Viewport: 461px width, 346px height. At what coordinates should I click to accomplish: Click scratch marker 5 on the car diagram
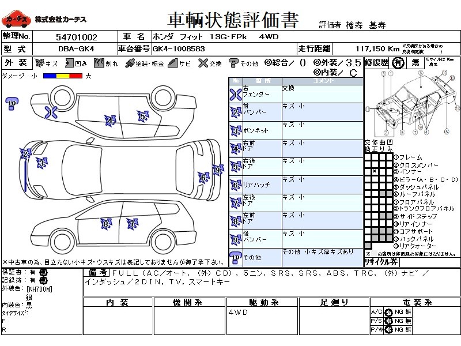(x=143, y=116)
